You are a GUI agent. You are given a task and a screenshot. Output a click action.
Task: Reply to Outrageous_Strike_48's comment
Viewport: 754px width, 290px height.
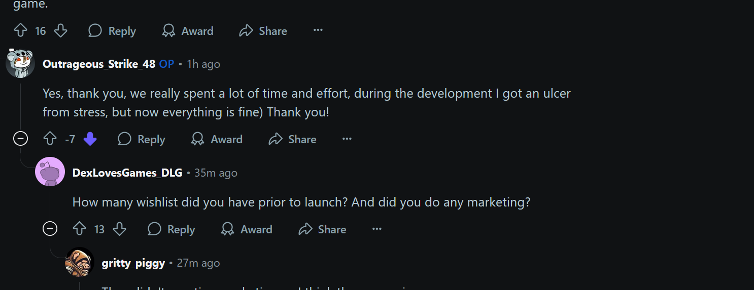pos(142,139)
